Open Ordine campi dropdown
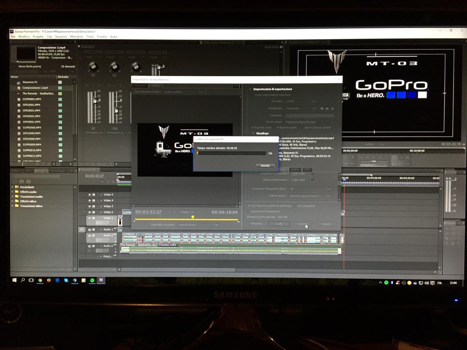Image resolution: width=467 pixels, height=350 pixels. tap(311, 196)
